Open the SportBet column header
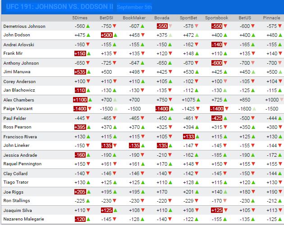This screenshot has width=284, height=225. click(188, 18)
